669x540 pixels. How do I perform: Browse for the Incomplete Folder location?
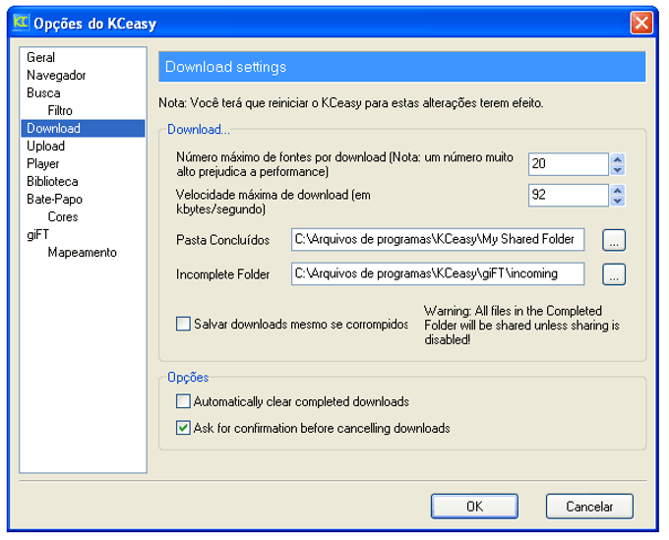click(614, 274)
